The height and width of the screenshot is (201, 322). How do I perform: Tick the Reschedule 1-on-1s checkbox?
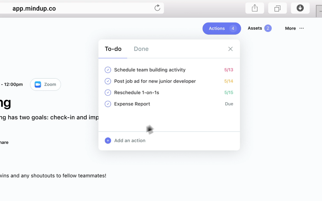click(x=108, y=92)
